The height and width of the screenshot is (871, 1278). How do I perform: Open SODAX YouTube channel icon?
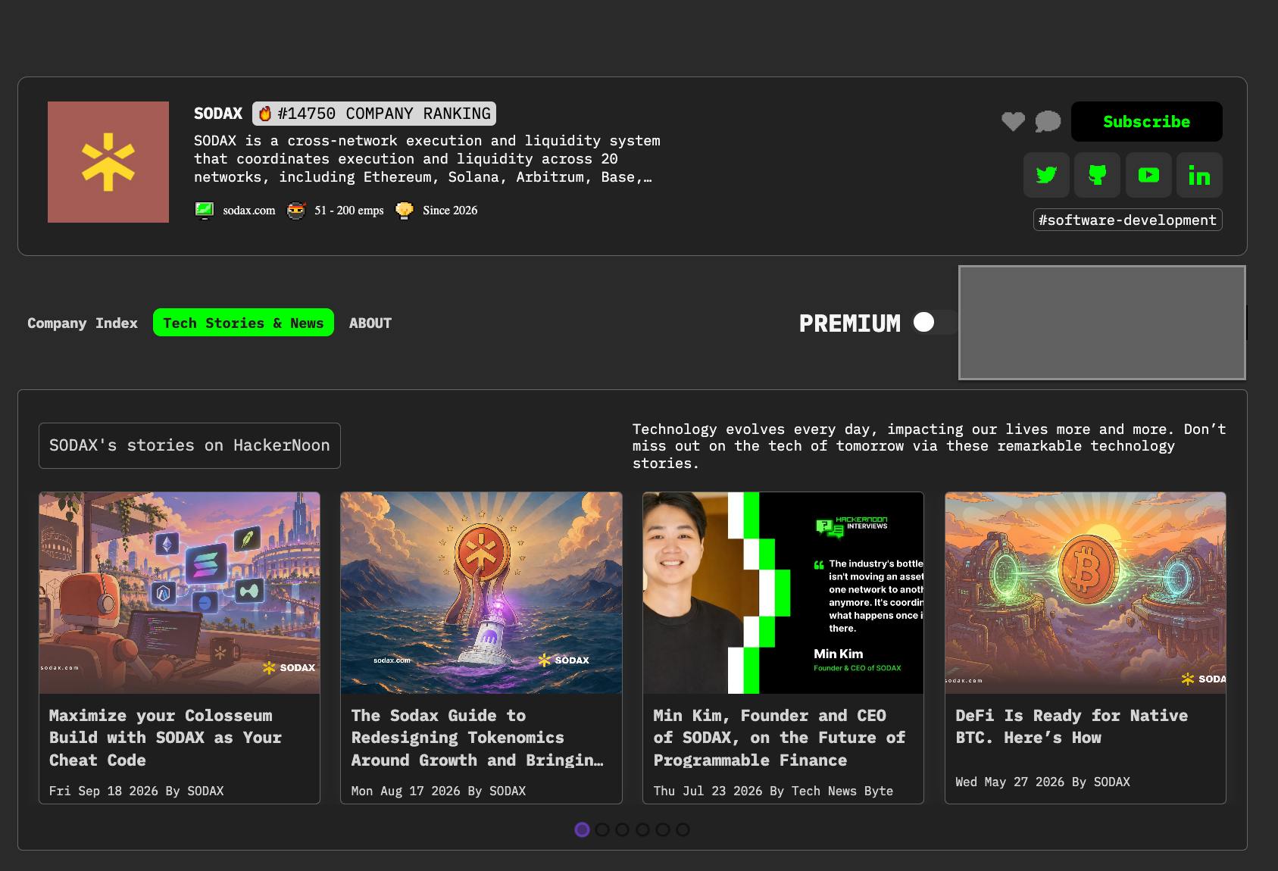coord(1148,175)
